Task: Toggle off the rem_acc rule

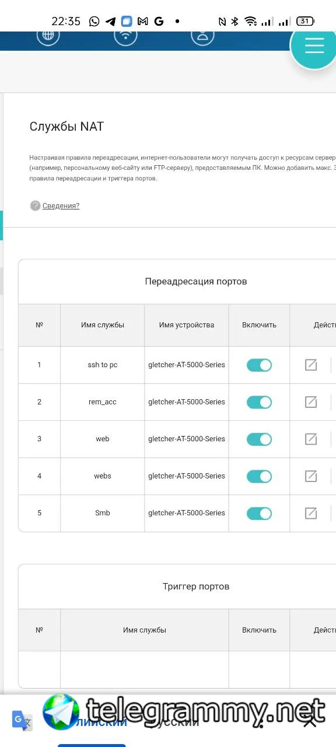Action: tap(259, 402)
